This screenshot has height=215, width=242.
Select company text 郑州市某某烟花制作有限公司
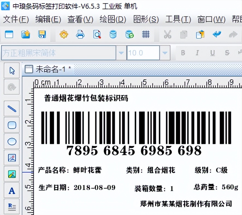click(186, 204)
